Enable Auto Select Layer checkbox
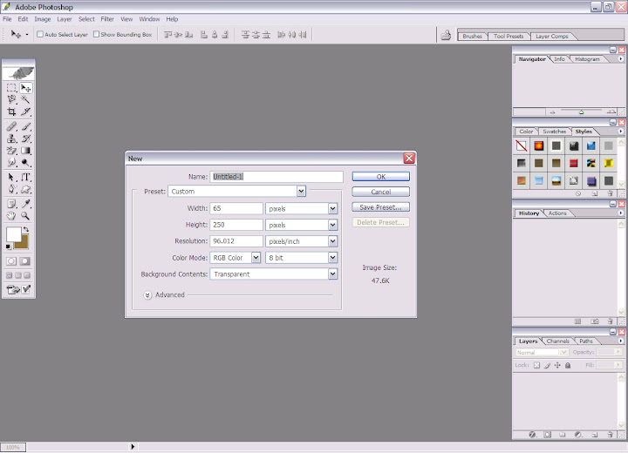628x453 pixels. tap(40, 35)
